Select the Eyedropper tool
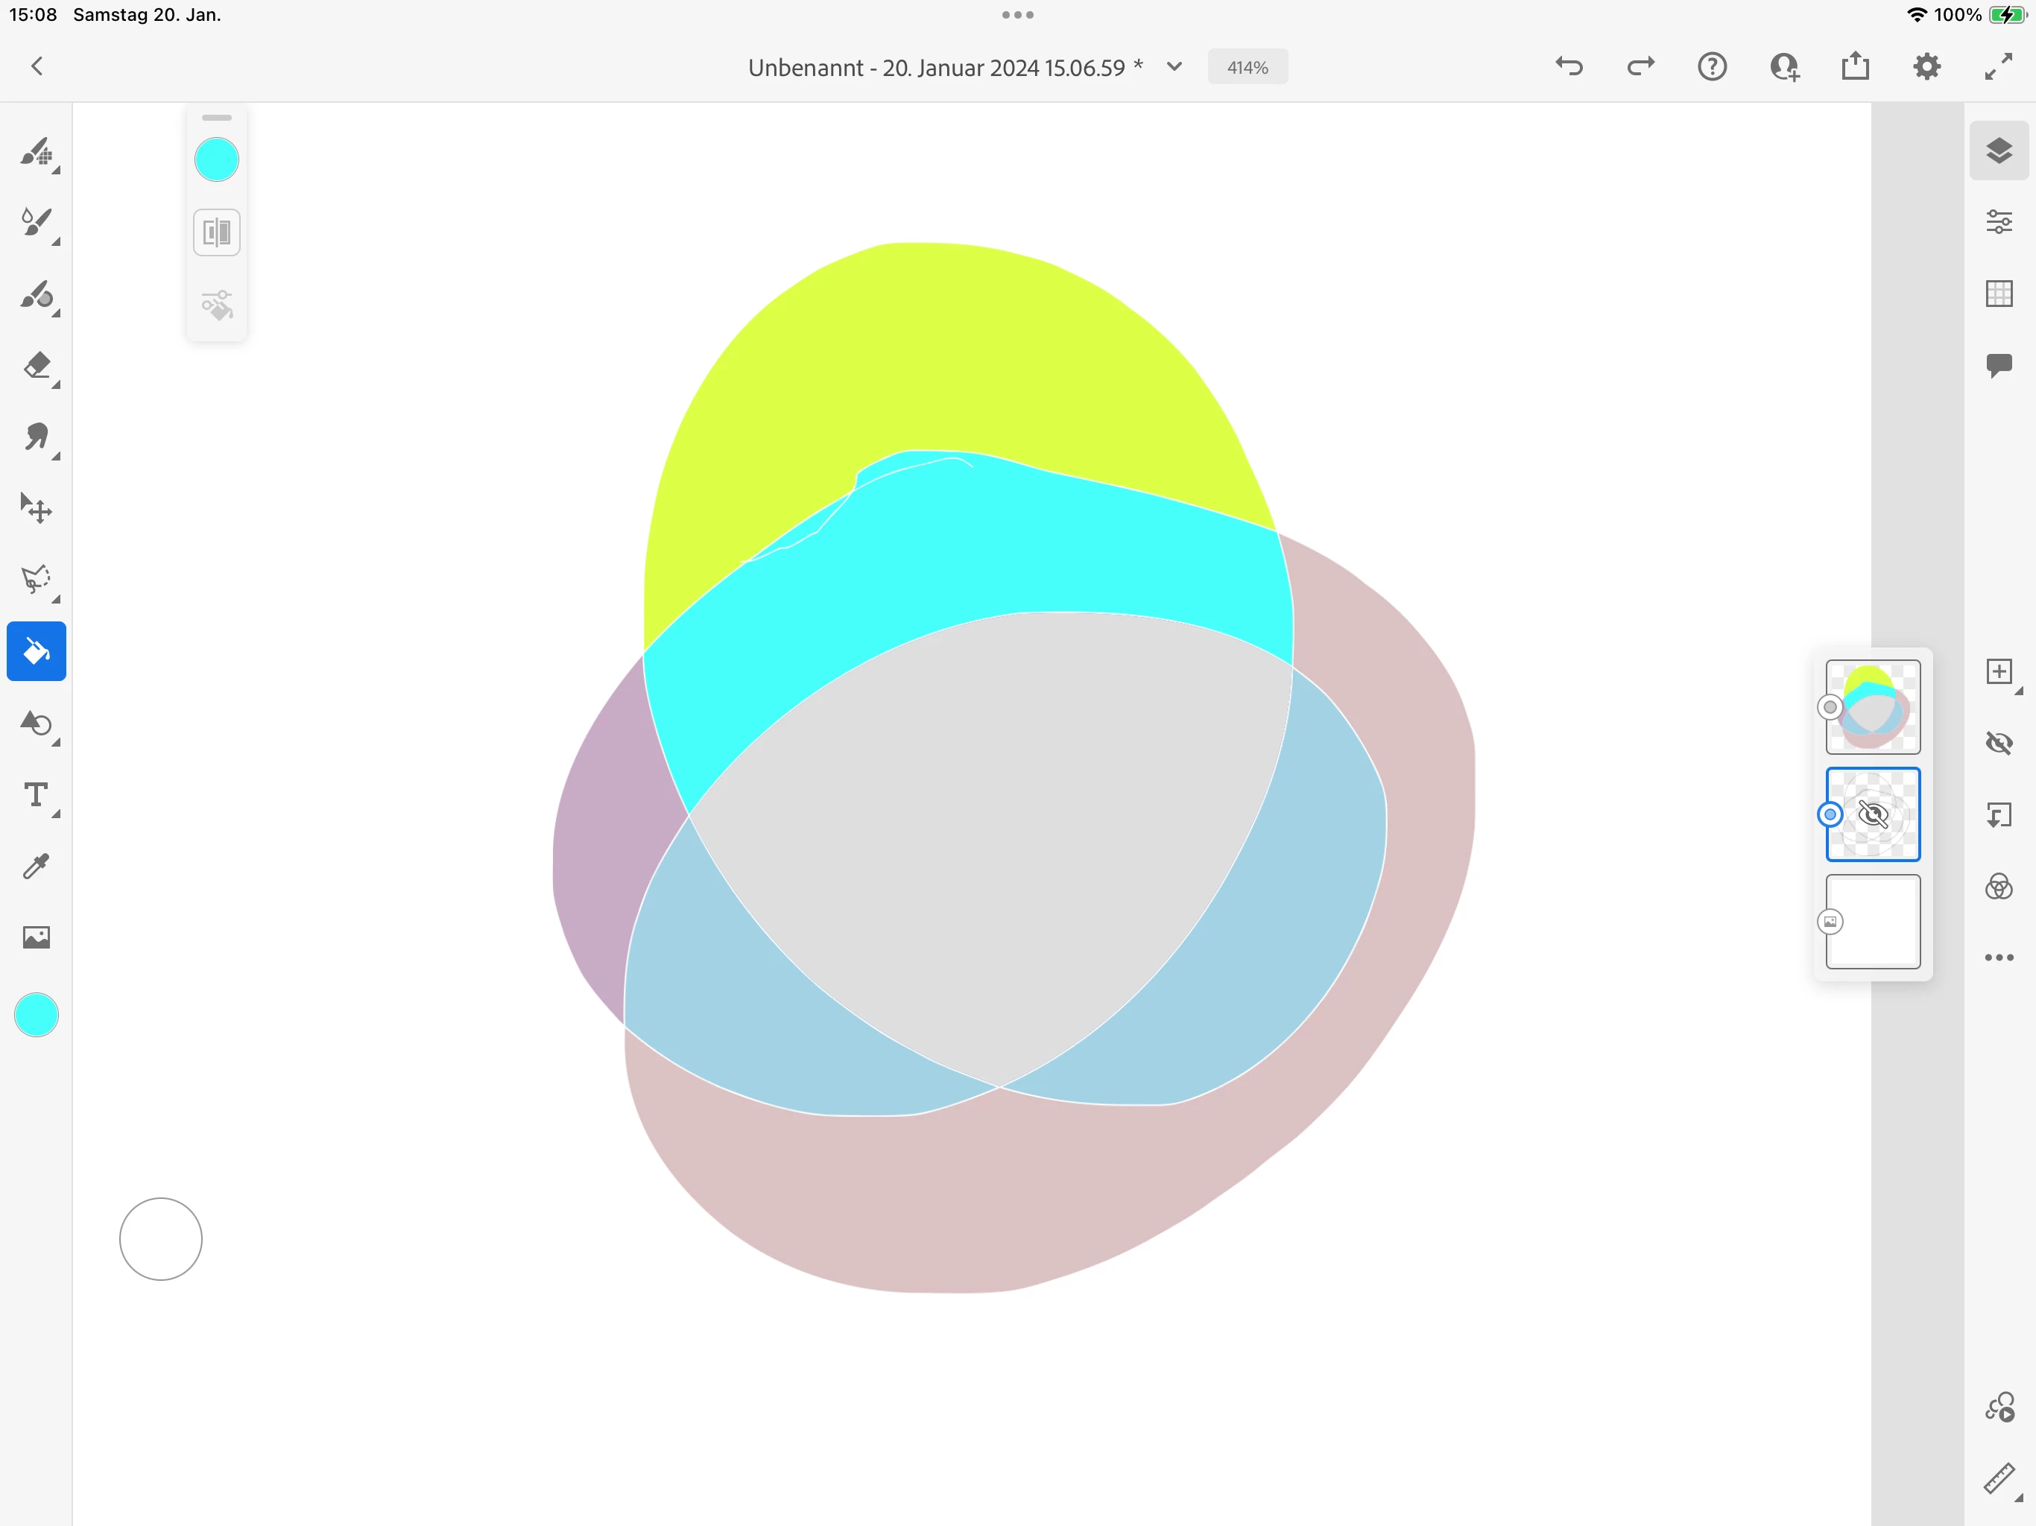 pos(37,866)
